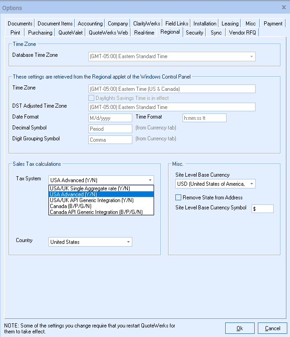The image size is (290, 337).
Task: Click the Site Level Base Currency Symbol field
Action: (x=262, y=209)
